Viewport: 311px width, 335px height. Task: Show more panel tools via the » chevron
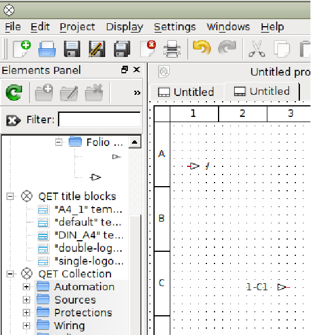[137, 92]
